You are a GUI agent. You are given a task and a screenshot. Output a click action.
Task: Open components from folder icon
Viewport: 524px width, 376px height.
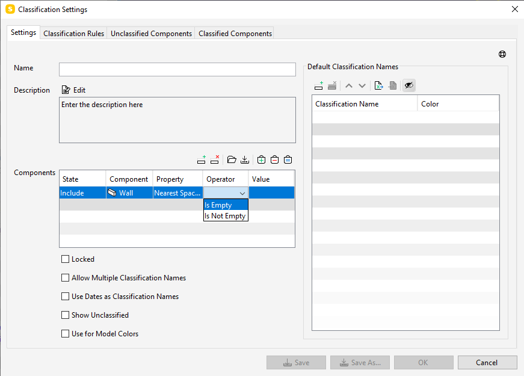[232, 160]
